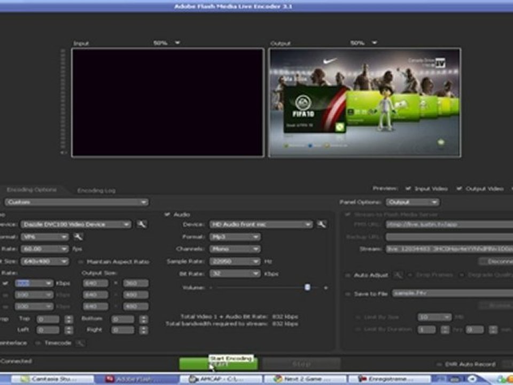Image resolution: width=513 pixels, height=385 pixels.
Task: Toggle Output Video preview checkbox
Action: [x=459, y=189]
